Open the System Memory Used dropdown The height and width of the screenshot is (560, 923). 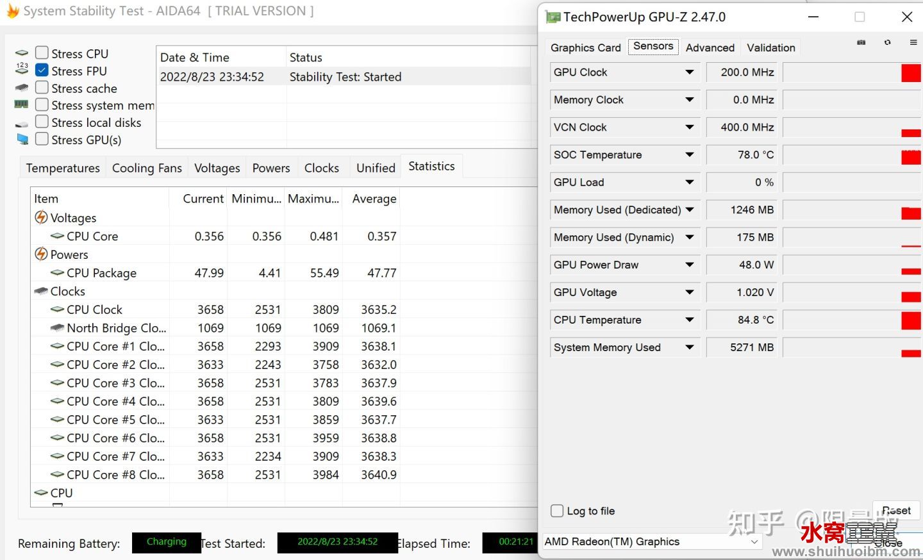[690, 348]
